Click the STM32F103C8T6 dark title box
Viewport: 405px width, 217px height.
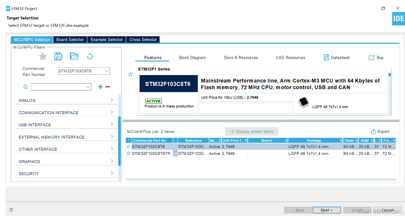click(x=168, y=84)
